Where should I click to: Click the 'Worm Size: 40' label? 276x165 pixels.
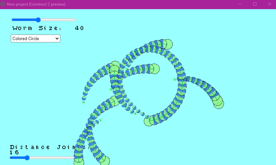pos(48,28)
